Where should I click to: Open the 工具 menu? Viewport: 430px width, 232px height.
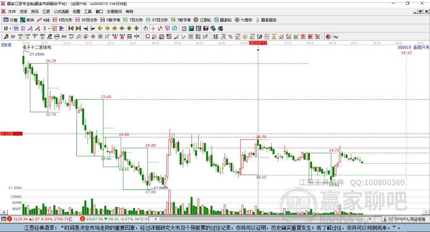click(x=88, y=11)
